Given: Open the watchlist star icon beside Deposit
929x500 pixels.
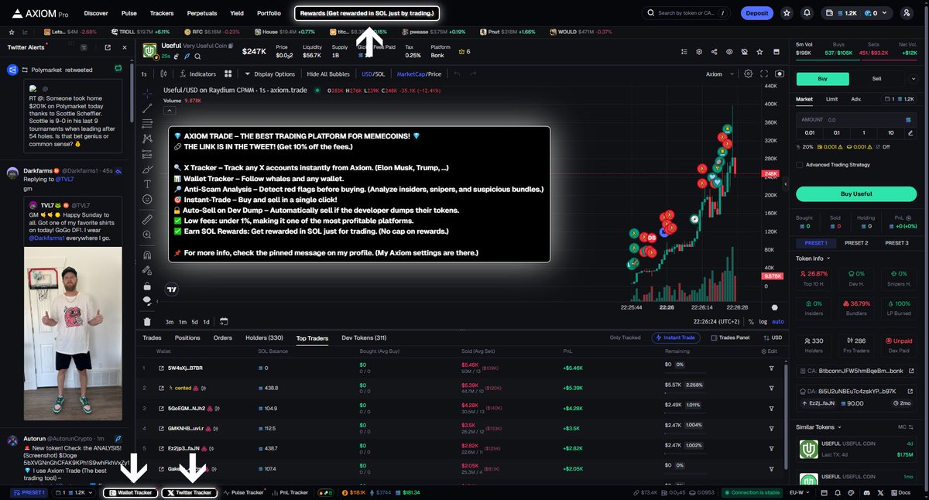Looking at the screenshot, I should [787, 13].
